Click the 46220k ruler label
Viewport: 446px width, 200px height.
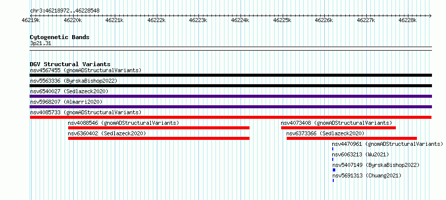pyautogui.click(x=73, y=20)
